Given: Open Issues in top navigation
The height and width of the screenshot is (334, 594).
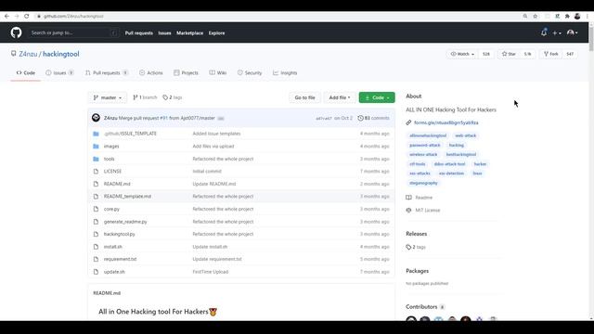Looking at the screenshot, I should [x=164, y=33].
